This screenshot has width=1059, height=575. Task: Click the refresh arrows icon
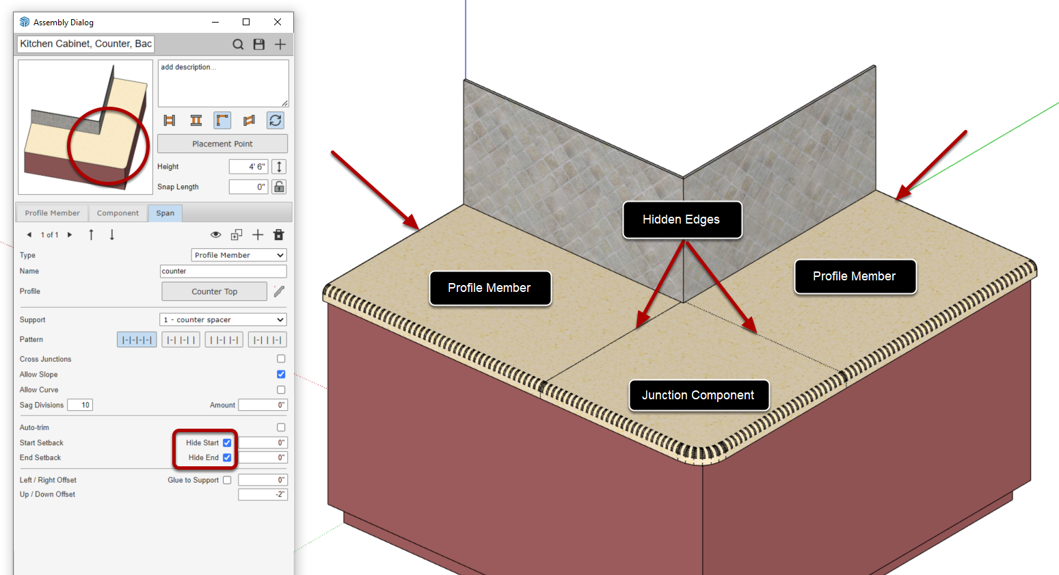coord(276,120)
